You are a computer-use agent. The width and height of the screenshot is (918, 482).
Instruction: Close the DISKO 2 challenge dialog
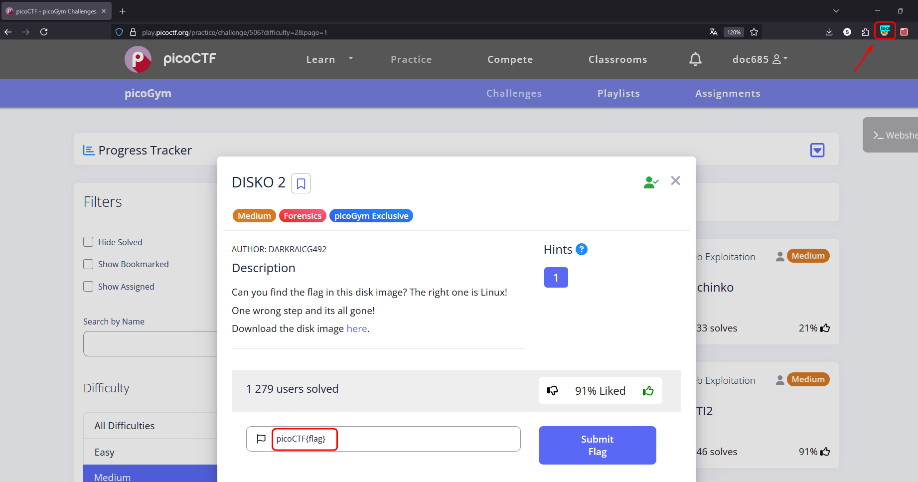[x=675, y=180]
